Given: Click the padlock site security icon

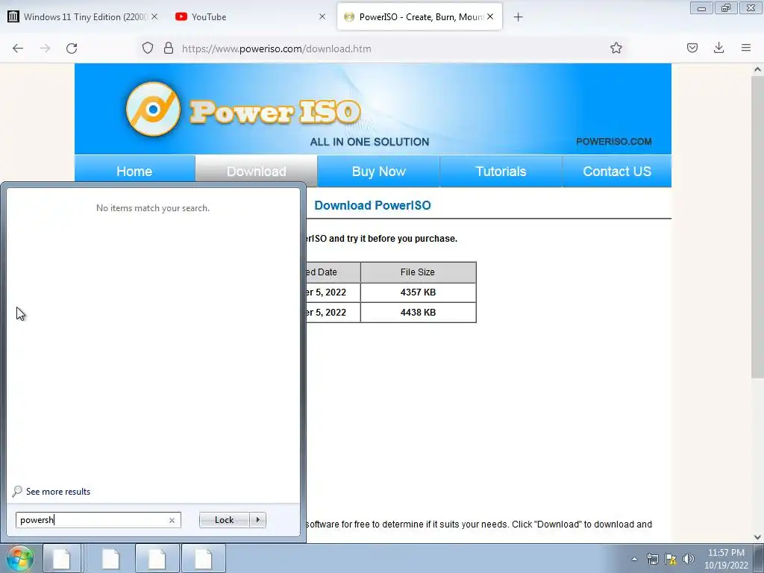Looking at the screenshot, I should point(169,48).
